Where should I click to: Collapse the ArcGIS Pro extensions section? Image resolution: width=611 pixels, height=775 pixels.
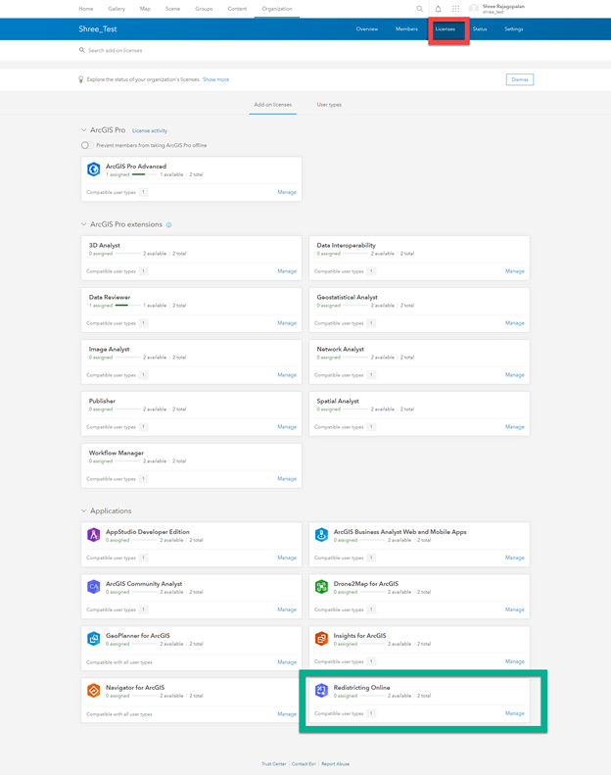click(83, 224)
